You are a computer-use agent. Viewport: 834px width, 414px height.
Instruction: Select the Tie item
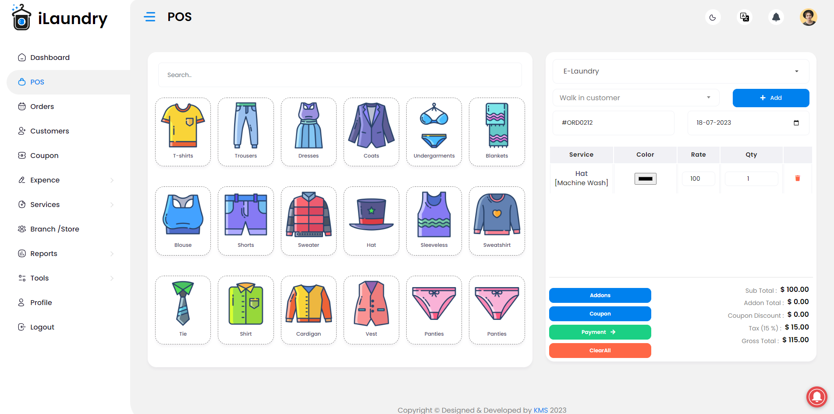click(183, 310)
